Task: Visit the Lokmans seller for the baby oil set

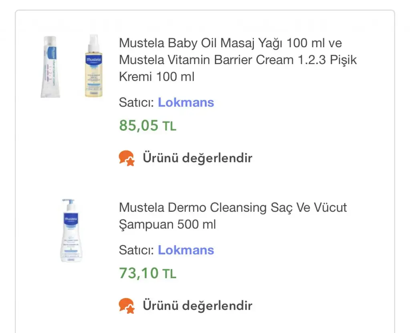Action: point(186,102)
